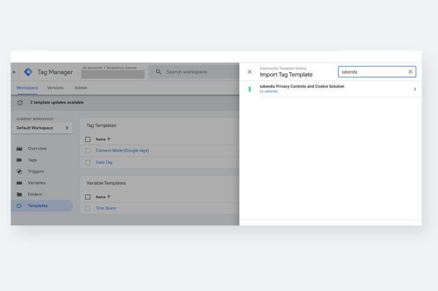Click the back arrow beside Tag Manager
Screen dimensions: 438x291
click(14, 72)
